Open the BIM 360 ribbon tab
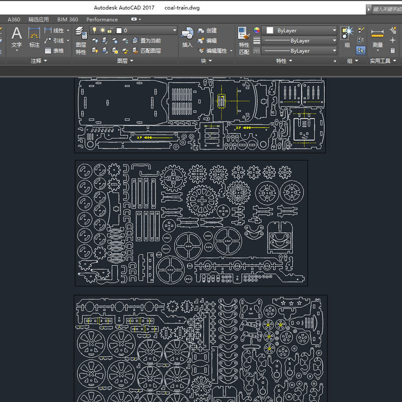 coord(67,20)
